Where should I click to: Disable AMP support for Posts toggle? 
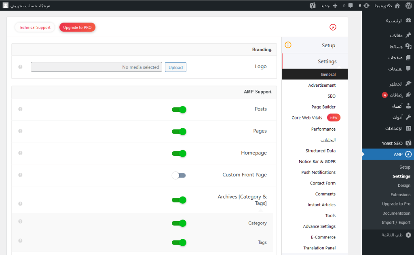click(x=179, y=109)
